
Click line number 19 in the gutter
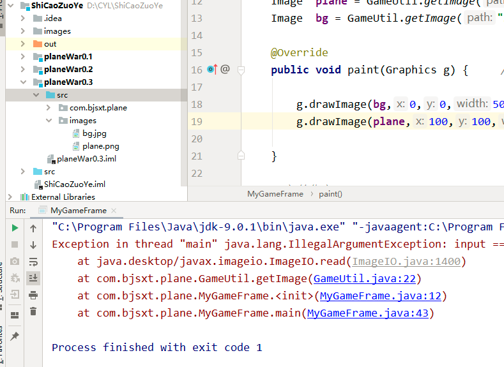coord(197,122)
